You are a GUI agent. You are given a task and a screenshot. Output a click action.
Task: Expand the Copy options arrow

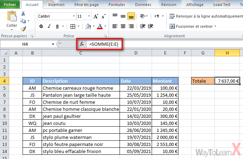point(28,21)
